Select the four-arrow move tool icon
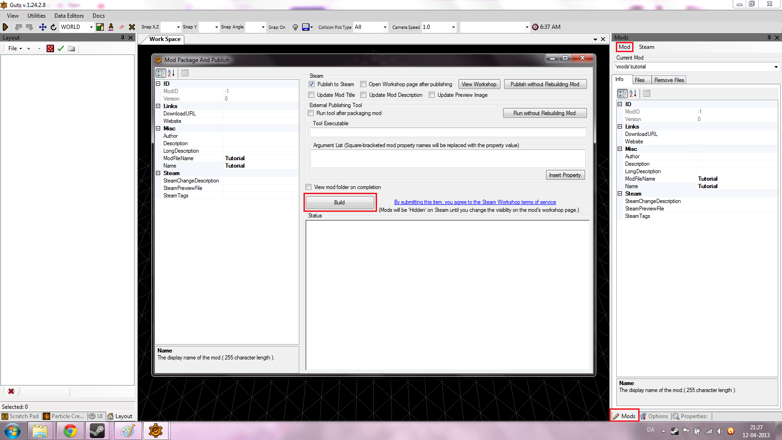 tap(42, 27)
